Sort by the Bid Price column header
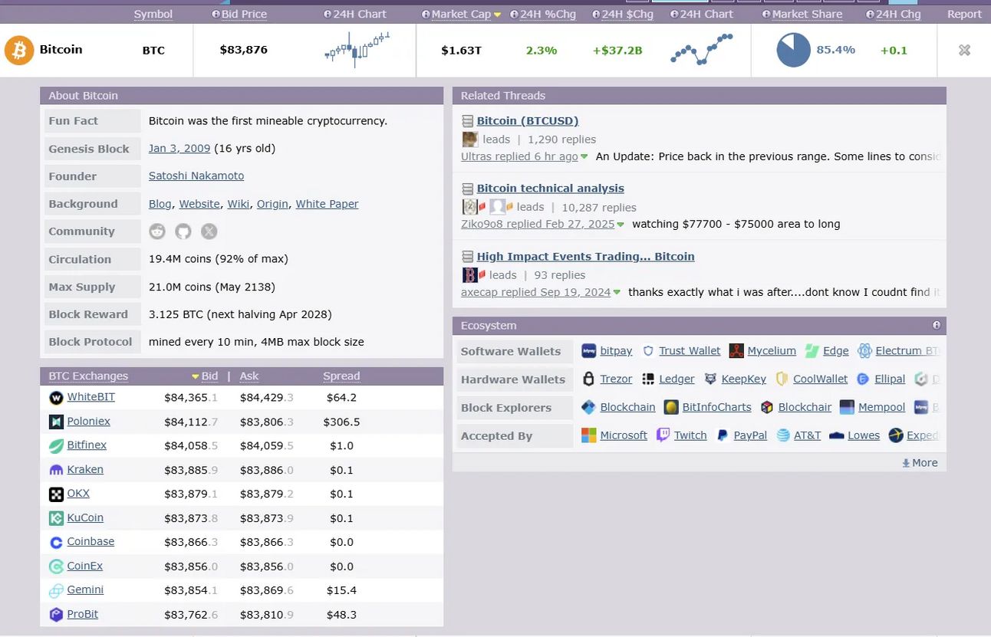991x637 pixels. [x=244, y=14]
